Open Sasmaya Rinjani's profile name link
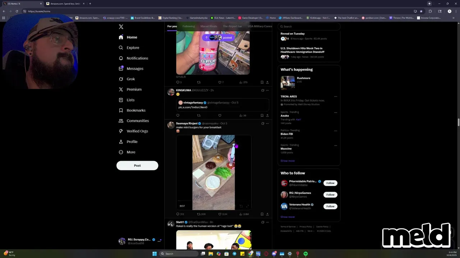The width and height of the screenshot is (460, 258). (187, 123)
